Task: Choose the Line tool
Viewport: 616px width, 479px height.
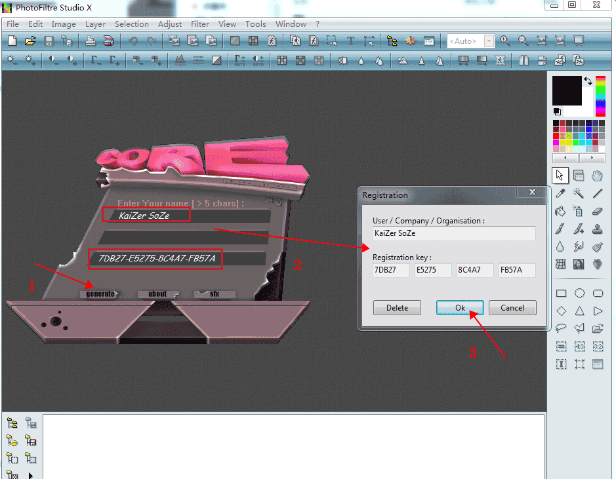Action: click(598, 193)
